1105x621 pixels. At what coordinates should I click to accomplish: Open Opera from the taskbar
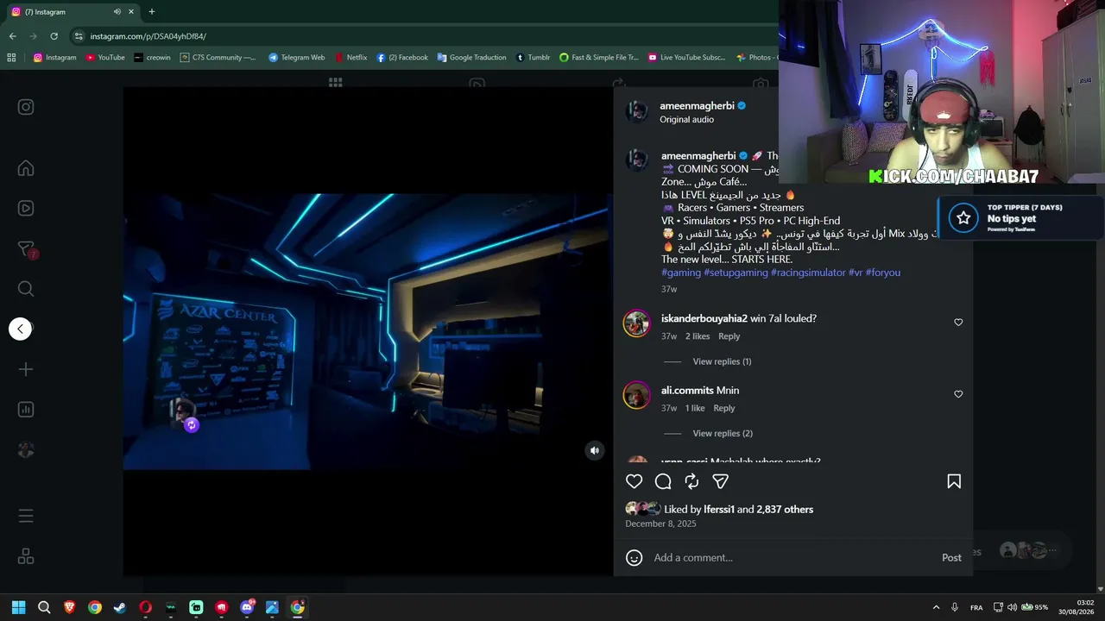[x=145, y=607]
